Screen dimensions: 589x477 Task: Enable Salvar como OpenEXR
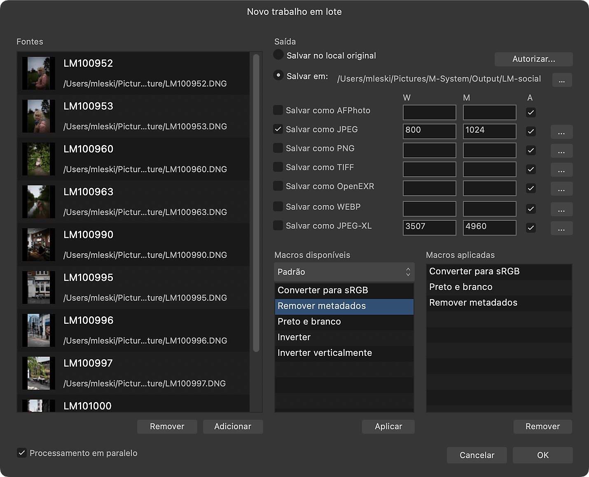click(278, 186)
